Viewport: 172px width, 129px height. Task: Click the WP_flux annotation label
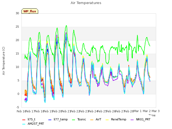click(30, 11)
